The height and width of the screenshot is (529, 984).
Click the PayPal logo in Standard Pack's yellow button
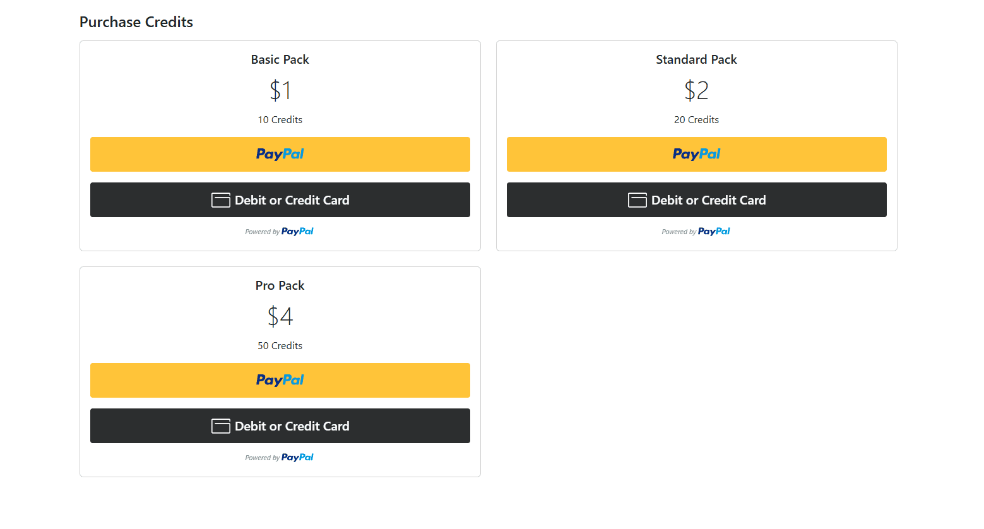point(696,154)
